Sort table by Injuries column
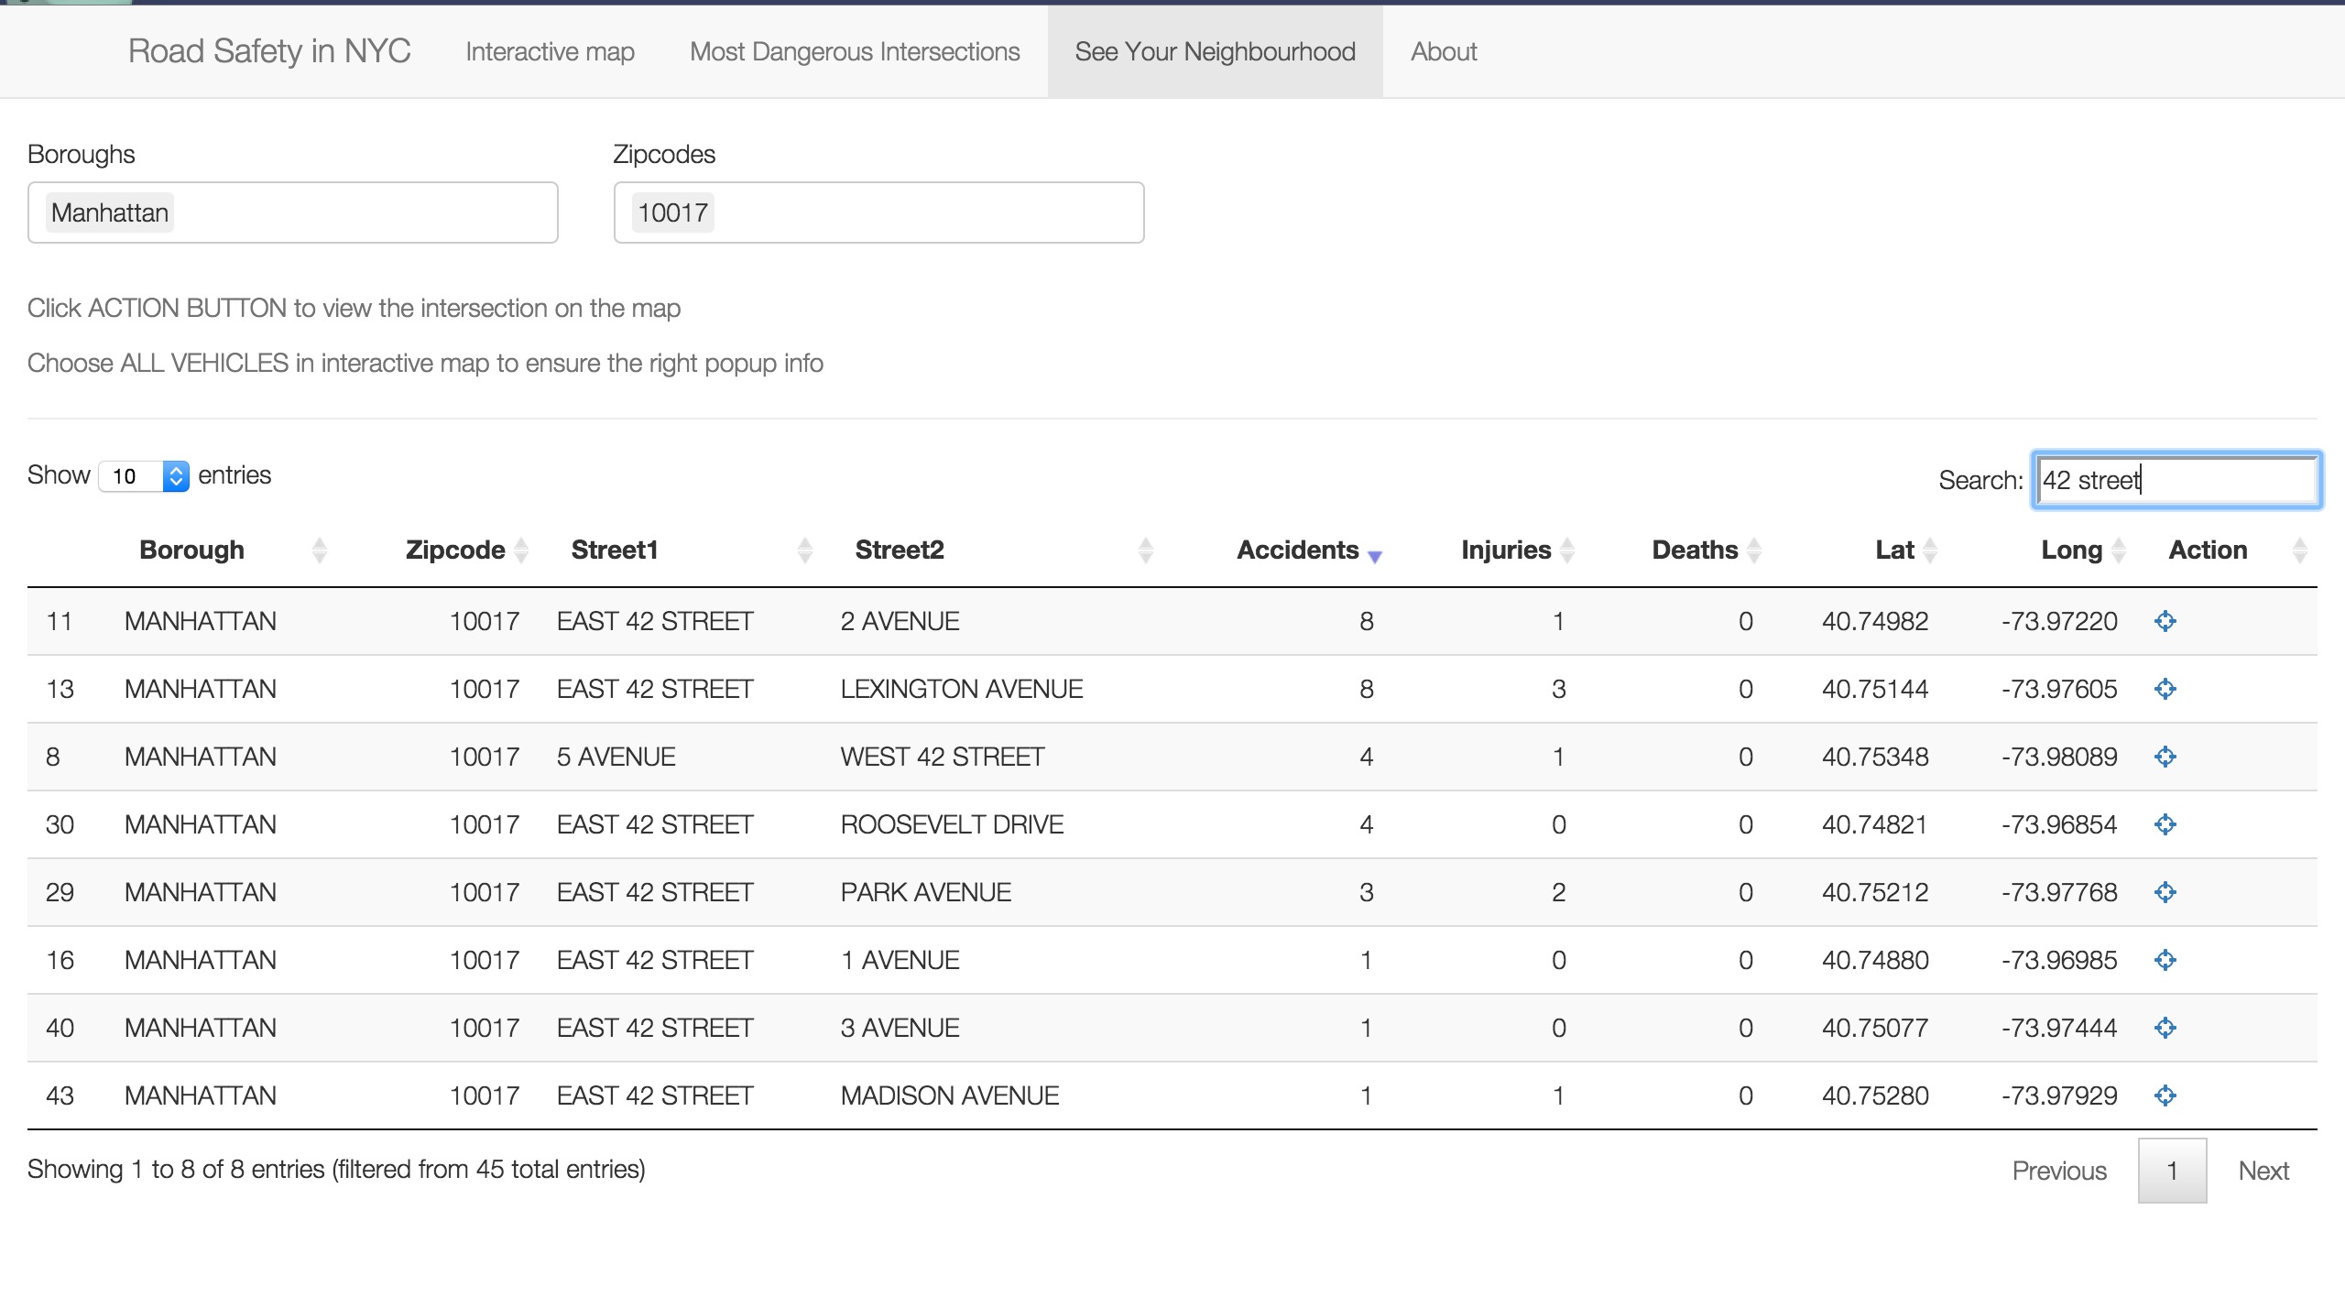This screenshot has height=1297, width=2345. [x=1506, y=550]
